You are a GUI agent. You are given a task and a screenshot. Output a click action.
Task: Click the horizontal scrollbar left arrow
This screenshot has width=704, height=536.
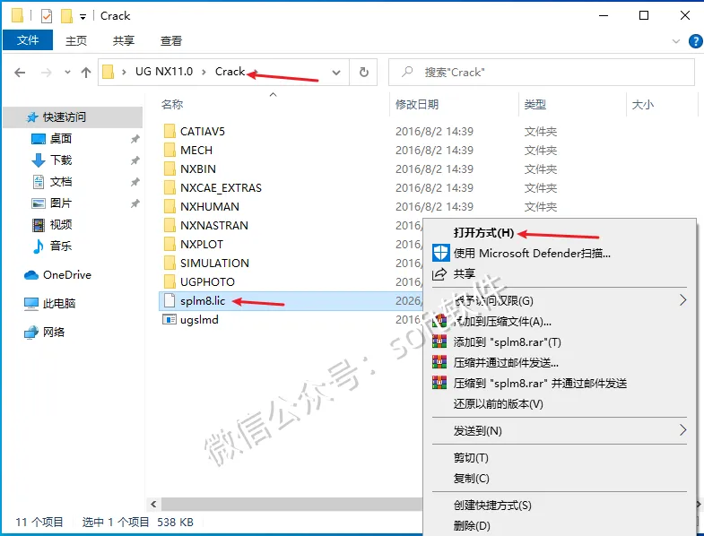tap(153, 504)
